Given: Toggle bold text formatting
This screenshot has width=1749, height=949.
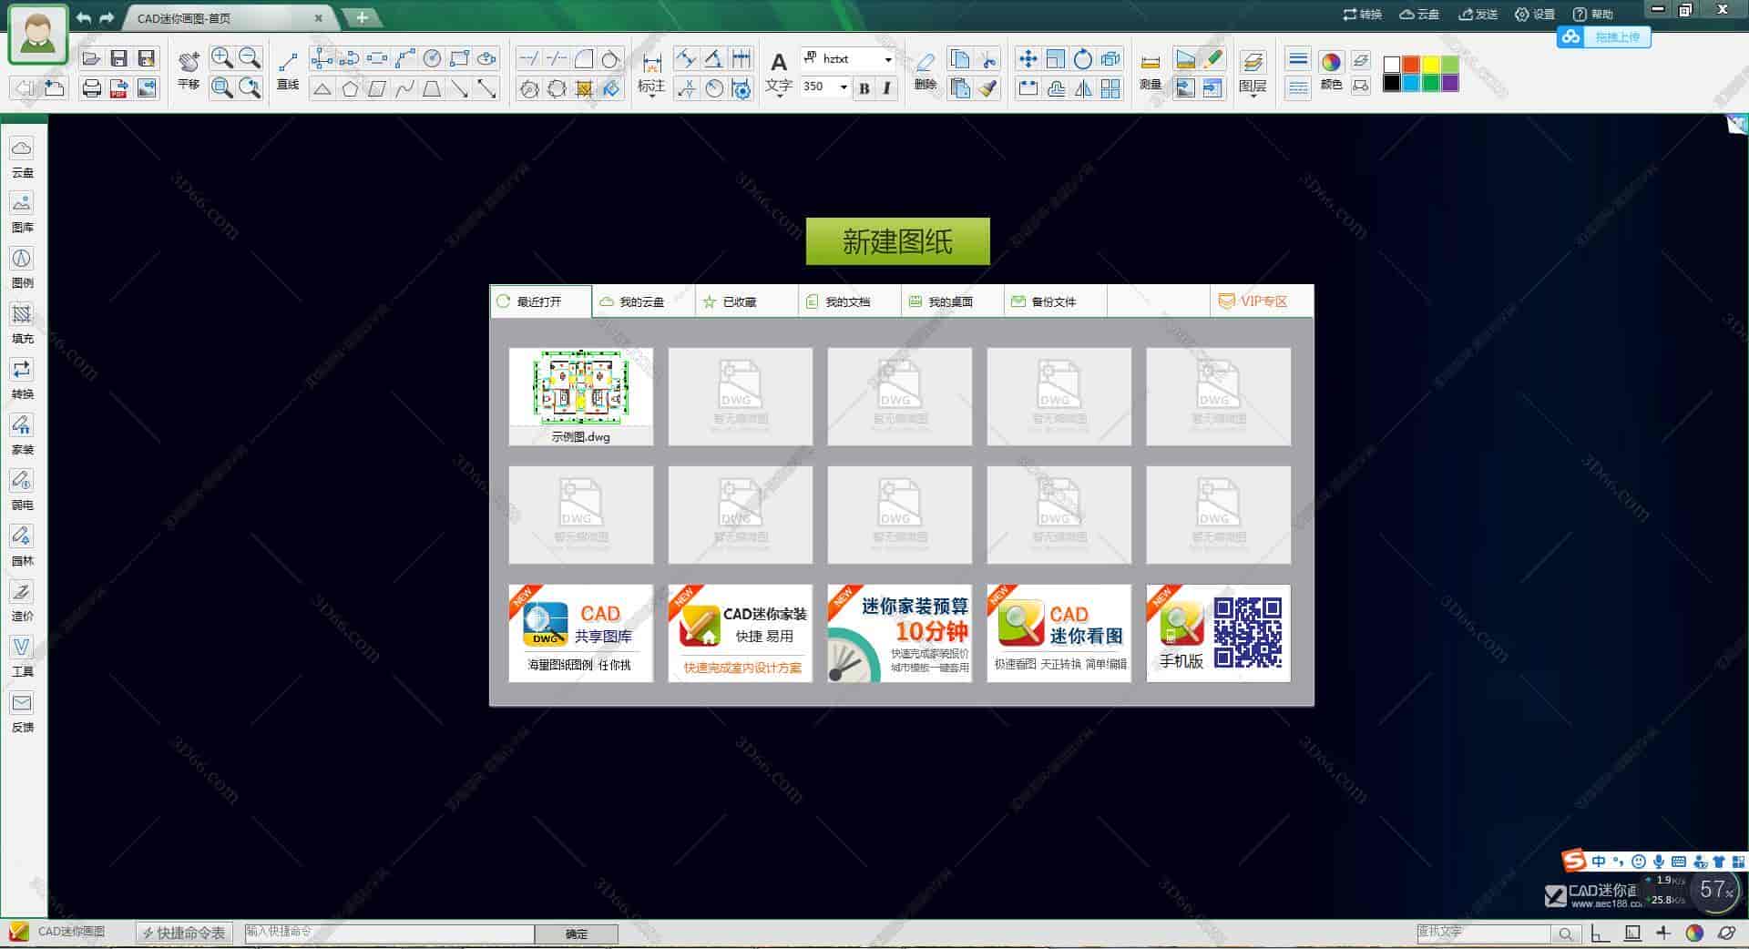Looking at the screenshot, I should point(863,88).
